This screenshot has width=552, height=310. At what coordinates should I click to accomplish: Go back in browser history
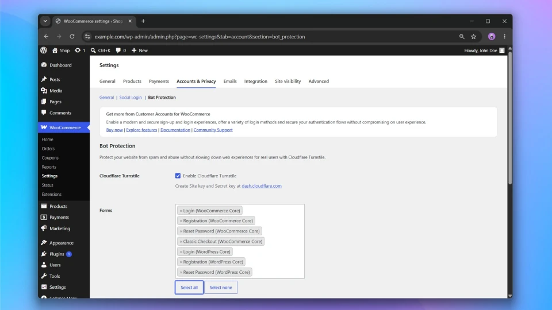click(x=46, y=37)
